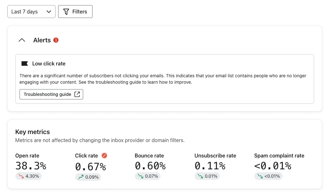Select the Open rate 38.3% metric
The height and width of the screenshot is (195, 334).
[x=31, y=166]
